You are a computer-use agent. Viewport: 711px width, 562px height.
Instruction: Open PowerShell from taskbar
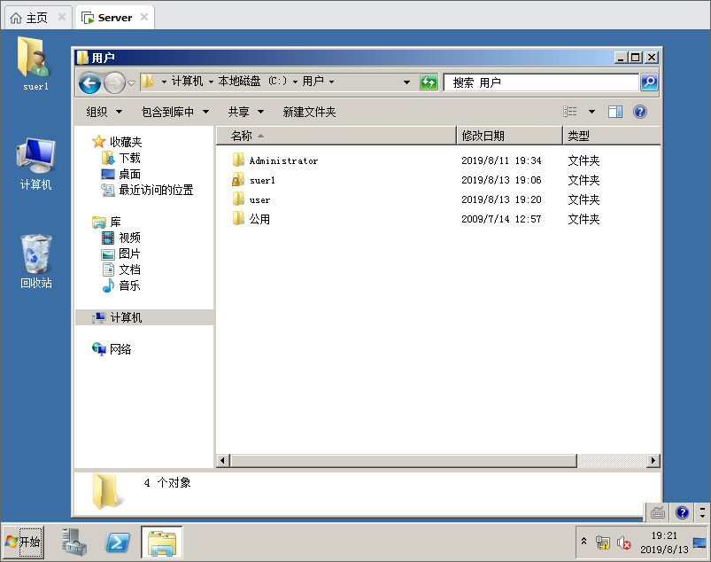pos(118,542)
